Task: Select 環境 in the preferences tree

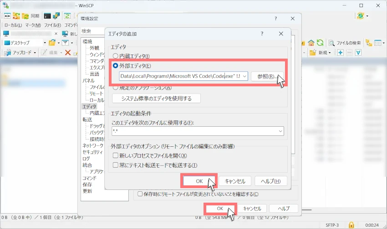Action: click(87, 41)
